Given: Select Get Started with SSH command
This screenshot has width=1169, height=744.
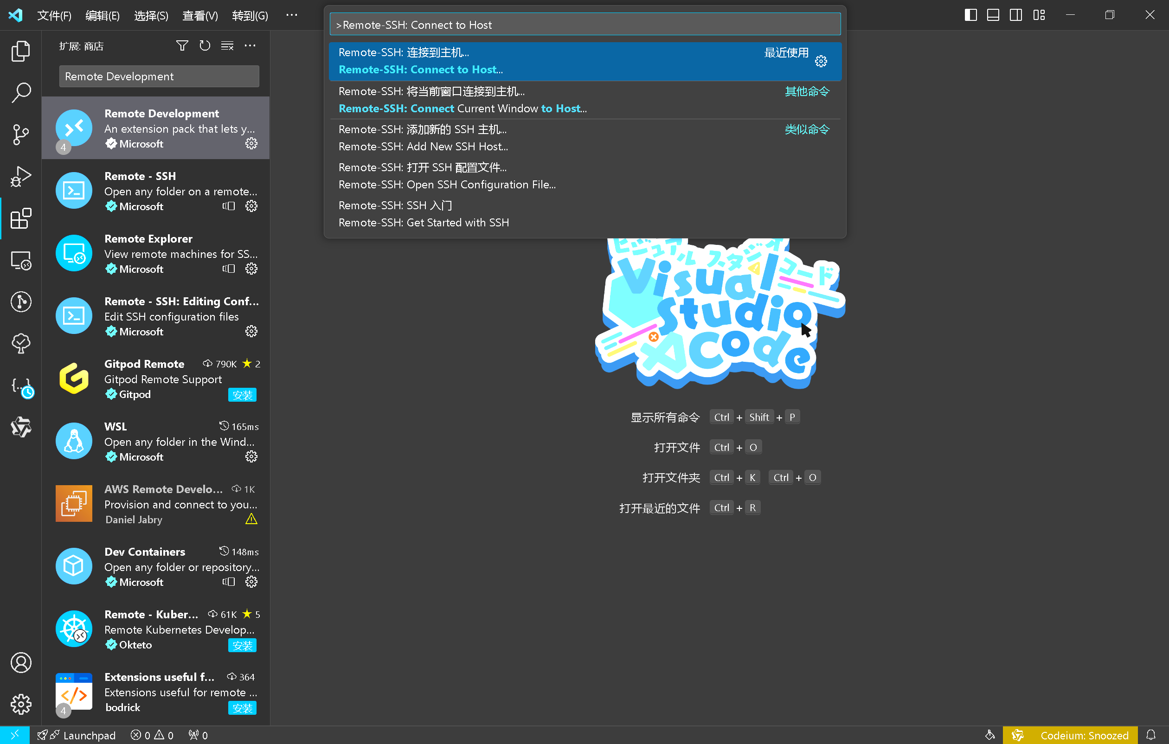Looking at the screenshot, I should 585,214.
